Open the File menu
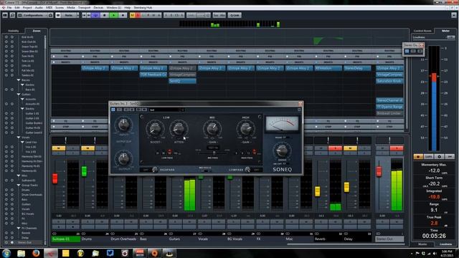Image resolution: width=459 pixels, height=258 pixels. pos(9,8)
